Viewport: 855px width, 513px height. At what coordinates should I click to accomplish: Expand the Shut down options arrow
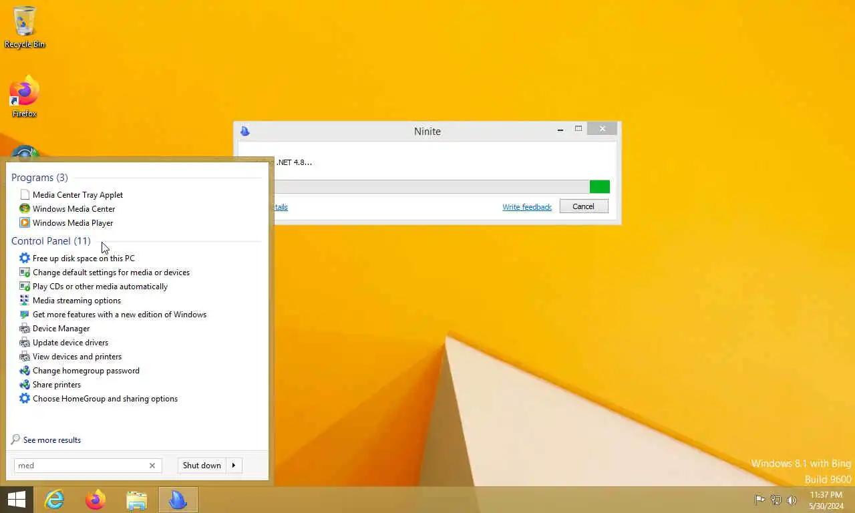[234, 466]
